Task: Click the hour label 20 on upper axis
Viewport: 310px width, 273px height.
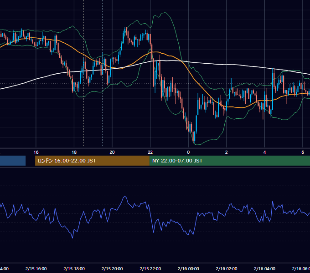Action: [112, 152]
